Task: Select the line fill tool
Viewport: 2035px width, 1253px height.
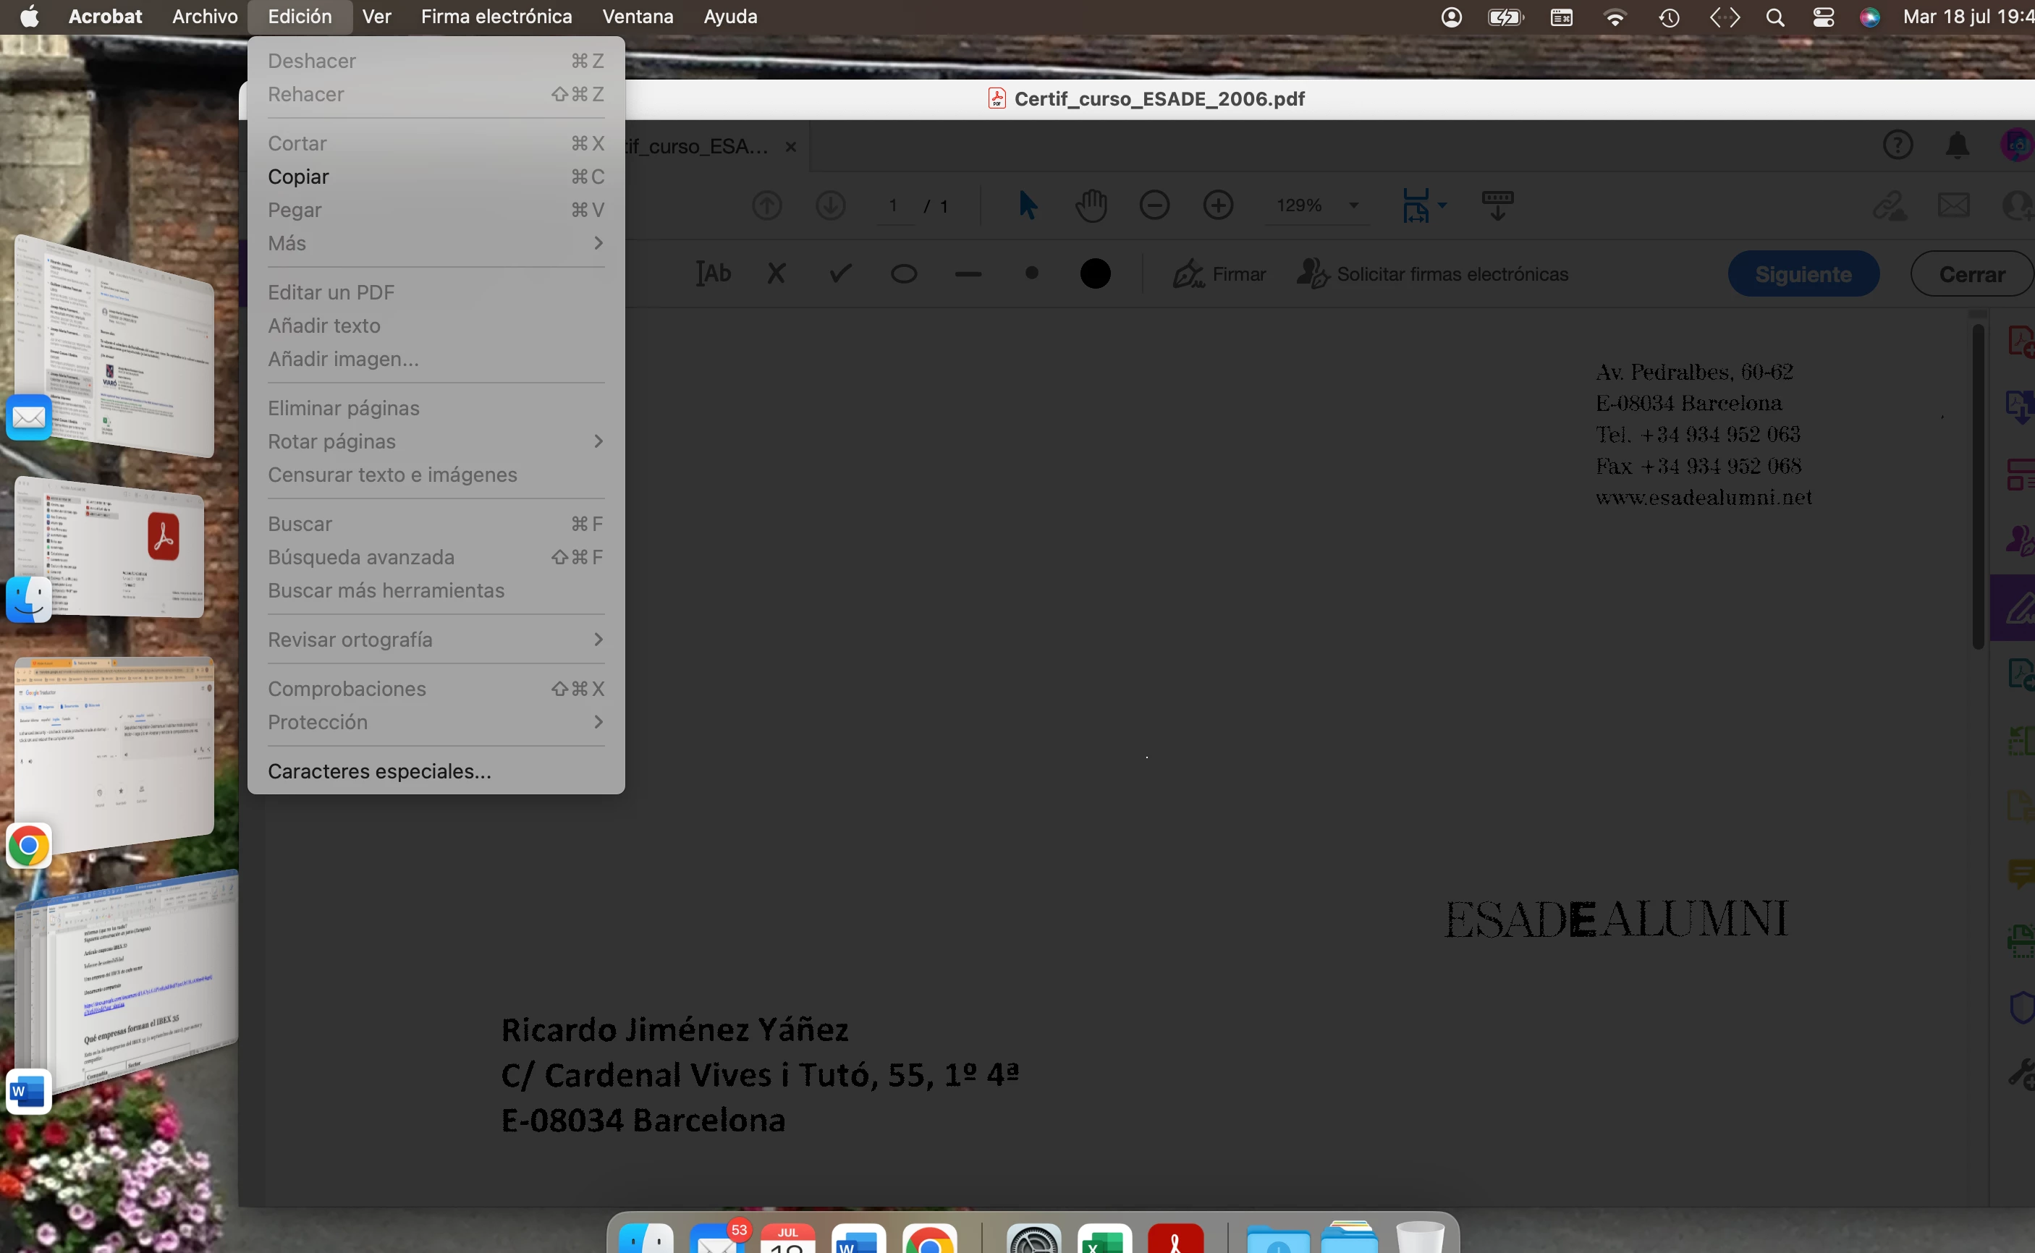Action: point(968,273)
